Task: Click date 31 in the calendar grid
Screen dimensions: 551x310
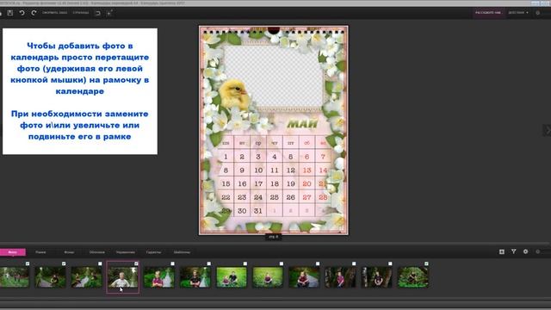Action: pyautogui.click(x=258, y=211)
